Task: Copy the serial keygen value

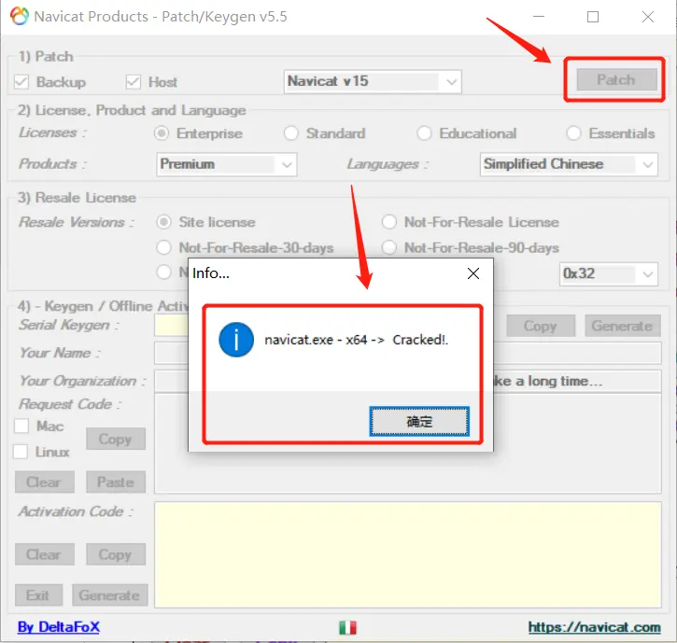Action: [x=541, y=326]
